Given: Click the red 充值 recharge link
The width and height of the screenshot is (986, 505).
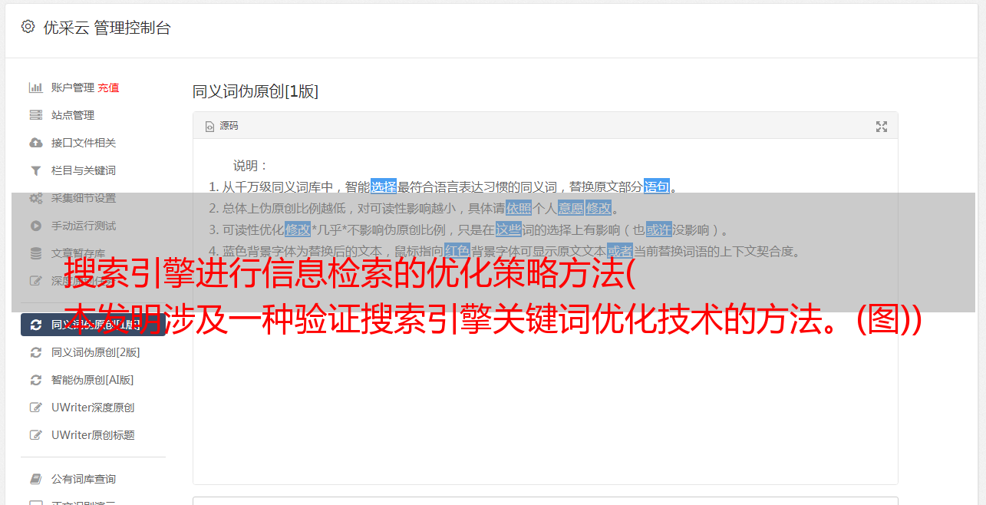Looking at the screenshot, I should (x=108, y=87).
